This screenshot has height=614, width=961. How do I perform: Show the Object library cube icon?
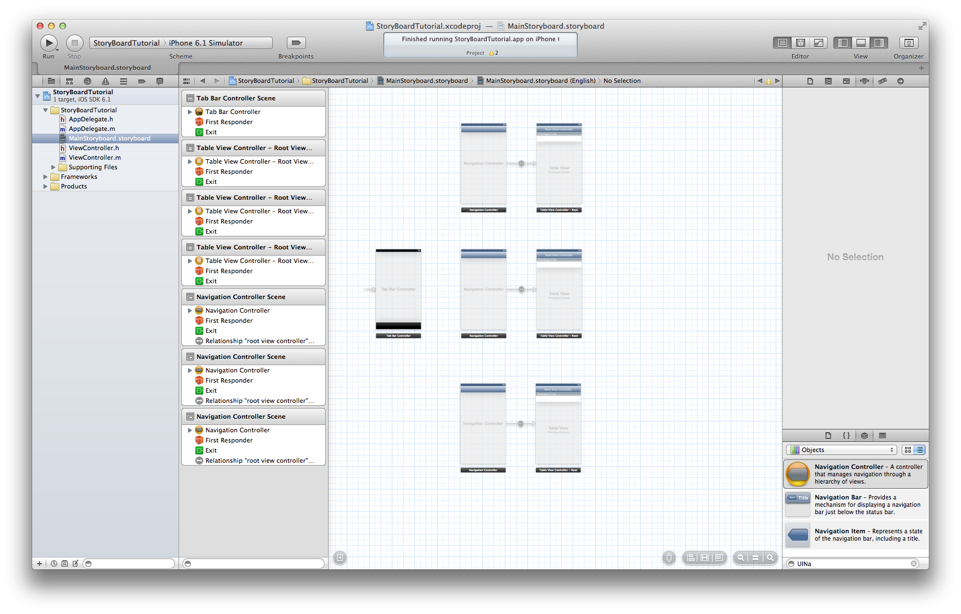pyautogui.click(x=864, y=436)
